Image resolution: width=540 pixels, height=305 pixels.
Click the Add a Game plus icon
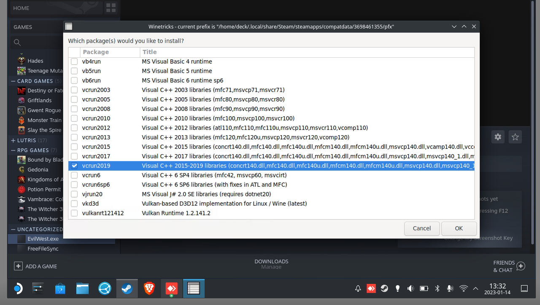coord(18,266)
